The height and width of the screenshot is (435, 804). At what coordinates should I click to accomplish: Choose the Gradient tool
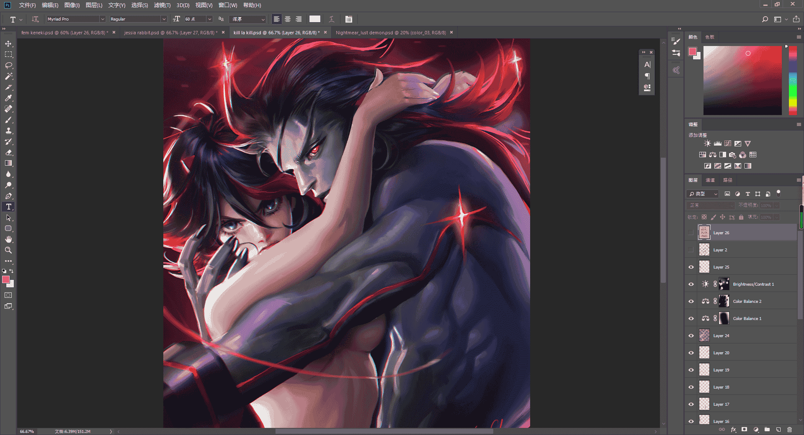(8, 163)
